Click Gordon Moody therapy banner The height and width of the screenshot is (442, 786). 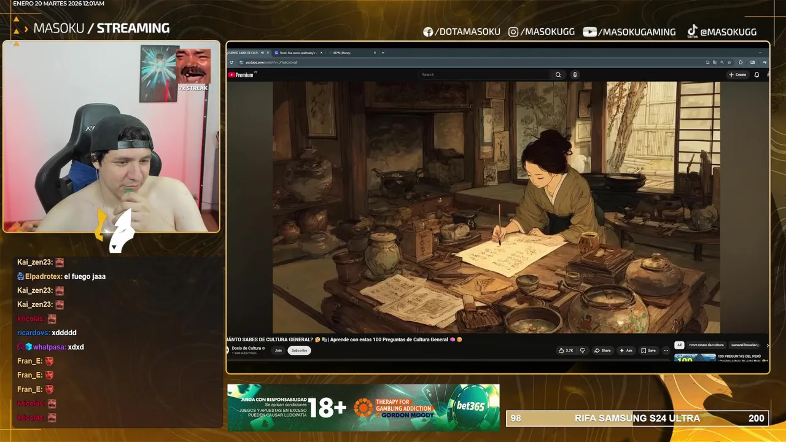394,408
